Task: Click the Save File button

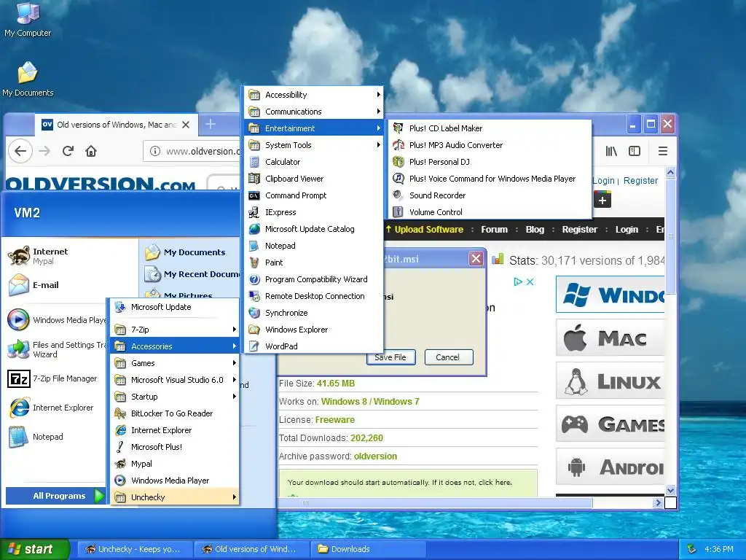Action: [x=390, y=357]
